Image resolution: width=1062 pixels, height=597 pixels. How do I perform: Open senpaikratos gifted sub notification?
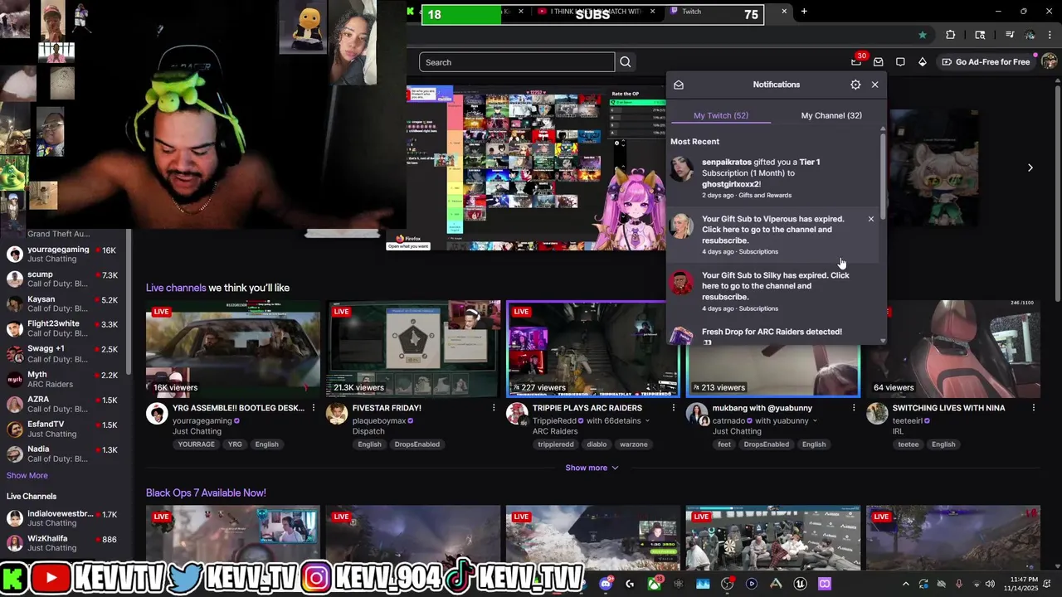click(x=773, y=177)
